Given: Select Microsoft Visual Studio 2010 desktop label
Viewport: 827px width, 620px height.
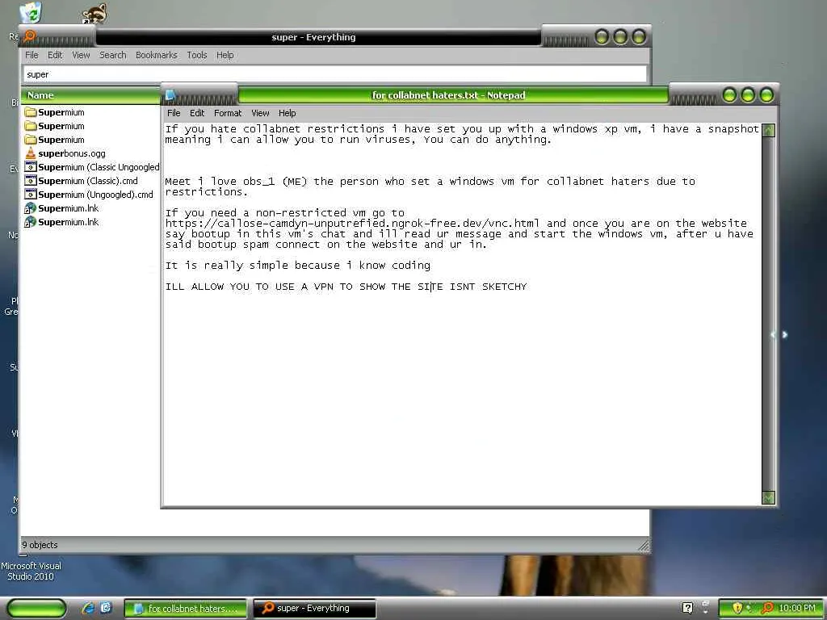Looking at the screenshot, I should click(x=31, y=571).
